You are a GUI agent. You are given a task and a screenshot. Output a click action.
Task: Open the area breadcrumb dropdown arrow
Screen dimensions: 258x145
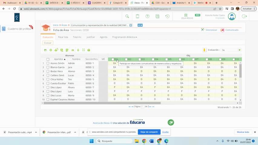(x=131, y=25)
